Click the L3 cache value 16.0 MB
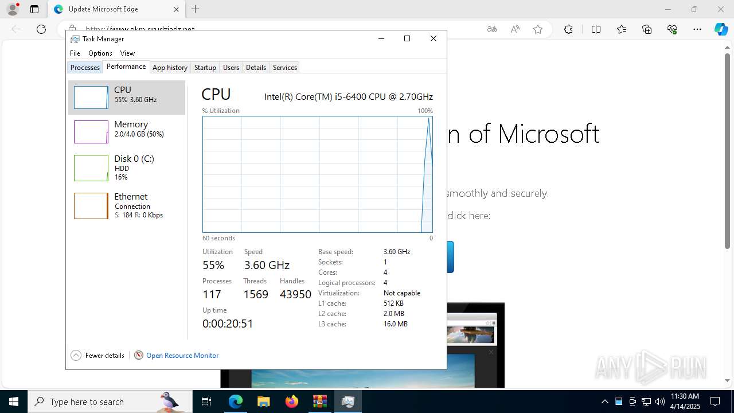734x413 pixels. coord(396,324)
